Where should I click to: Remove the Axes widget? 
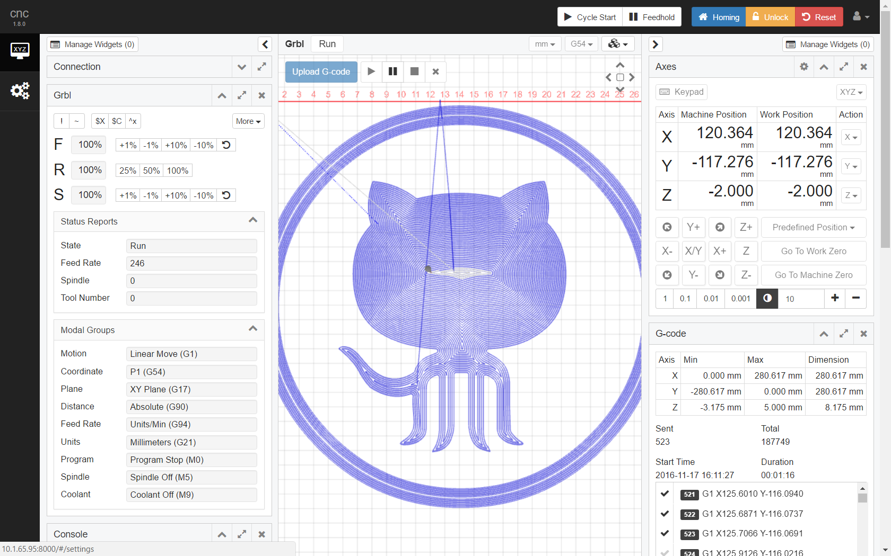pos(863,67)
